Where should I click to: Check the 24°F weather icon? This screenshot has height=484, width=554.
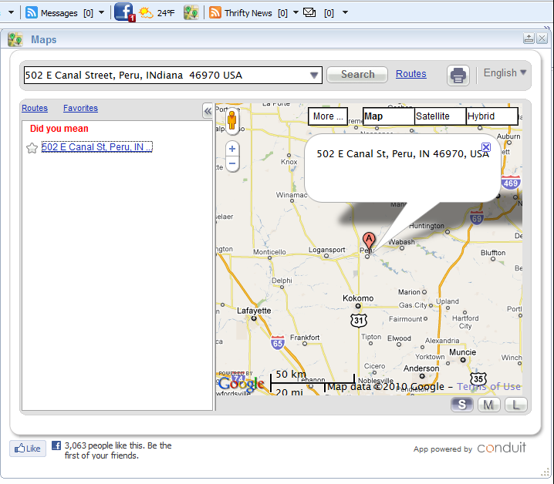coord(146,12)
